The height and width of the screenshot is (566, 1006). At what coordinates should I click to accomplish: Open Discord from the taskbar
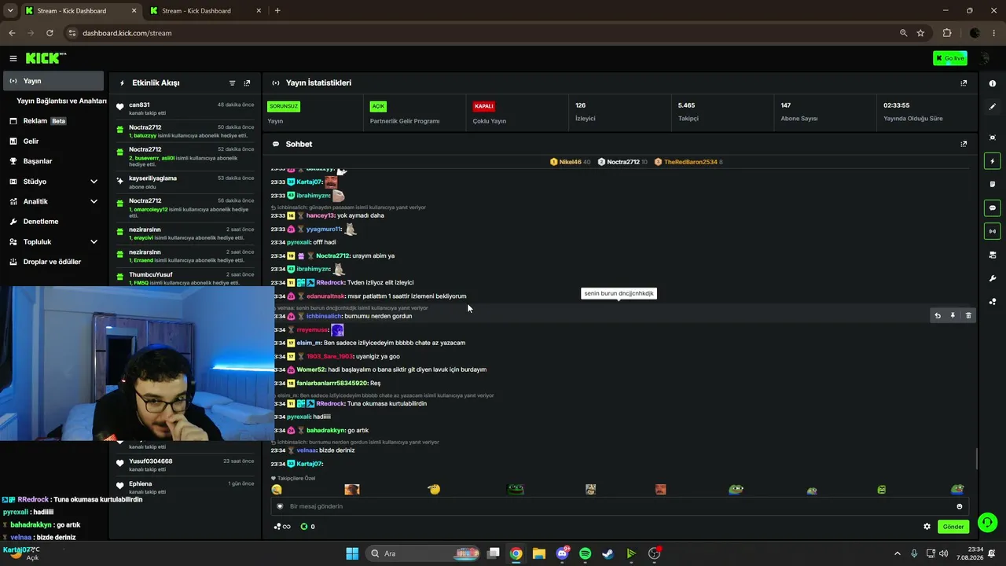coord(562,553)
